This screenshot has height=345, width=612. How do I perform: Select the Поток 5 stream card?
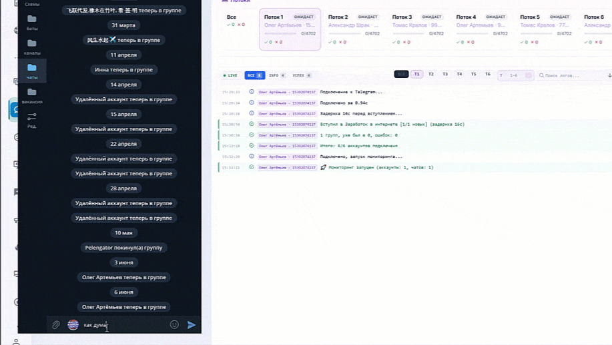(546, 29)
